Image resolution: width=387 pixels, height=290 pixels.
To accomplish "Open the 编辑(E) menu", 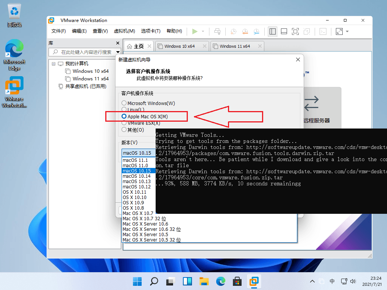I will click(79, 31).
